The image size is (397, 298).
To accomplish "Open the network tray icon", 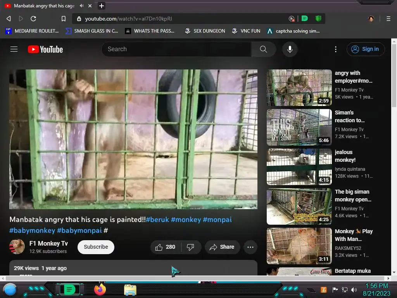I will pyautogui.click(x=344, y=289).
